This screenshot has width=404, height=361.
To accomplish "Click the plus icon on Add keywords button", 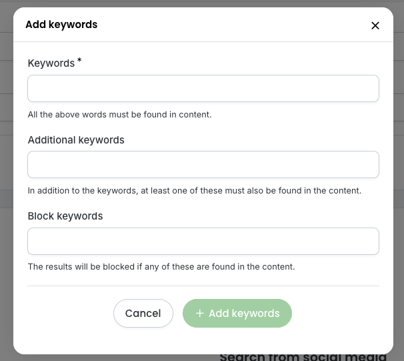I will pyautogui.click(x=199, y=314).
